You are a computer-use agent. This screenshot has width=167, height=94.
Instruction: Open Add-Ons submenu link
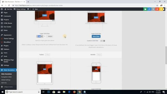[x=4, y=83]
